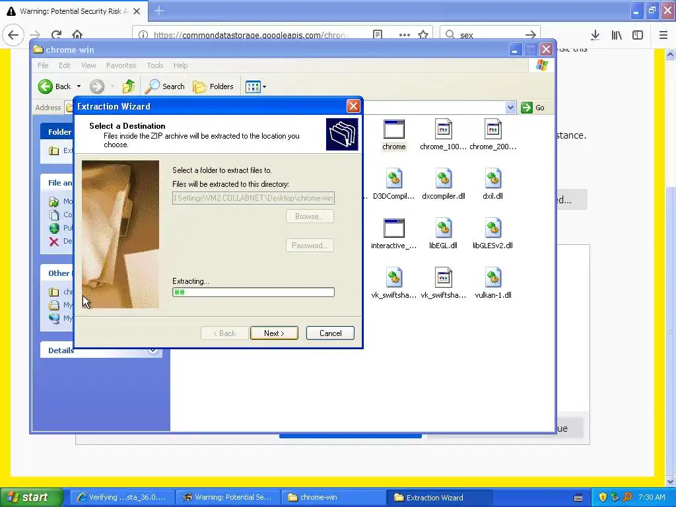
Task: Open Firefox downloads arrow icon
Action: [595, 35]
